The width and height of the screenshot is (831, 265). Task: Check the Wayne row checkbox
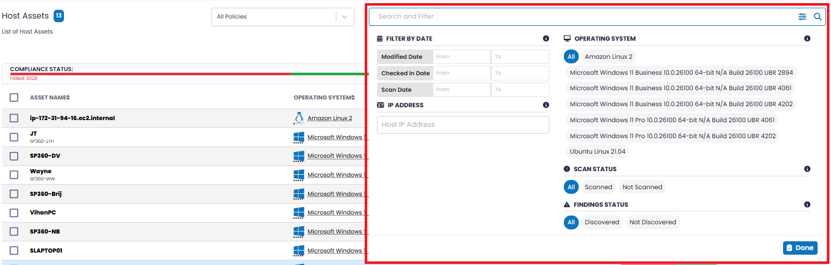pos(14,175)
